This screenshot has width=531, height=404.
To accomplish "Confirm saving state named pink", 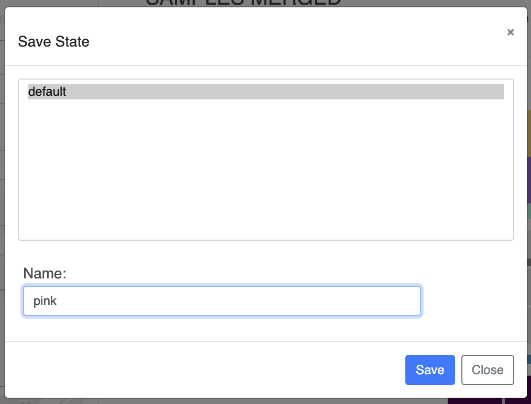I will tap(429, 370).
